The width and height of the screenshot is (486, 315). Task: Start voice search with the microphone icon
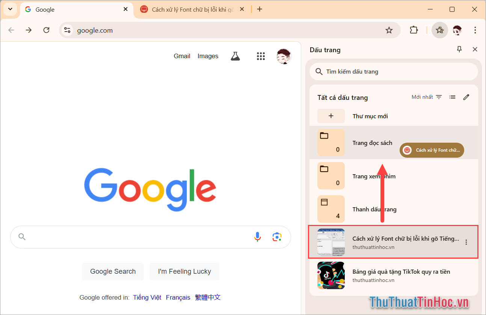pos(257,237)
